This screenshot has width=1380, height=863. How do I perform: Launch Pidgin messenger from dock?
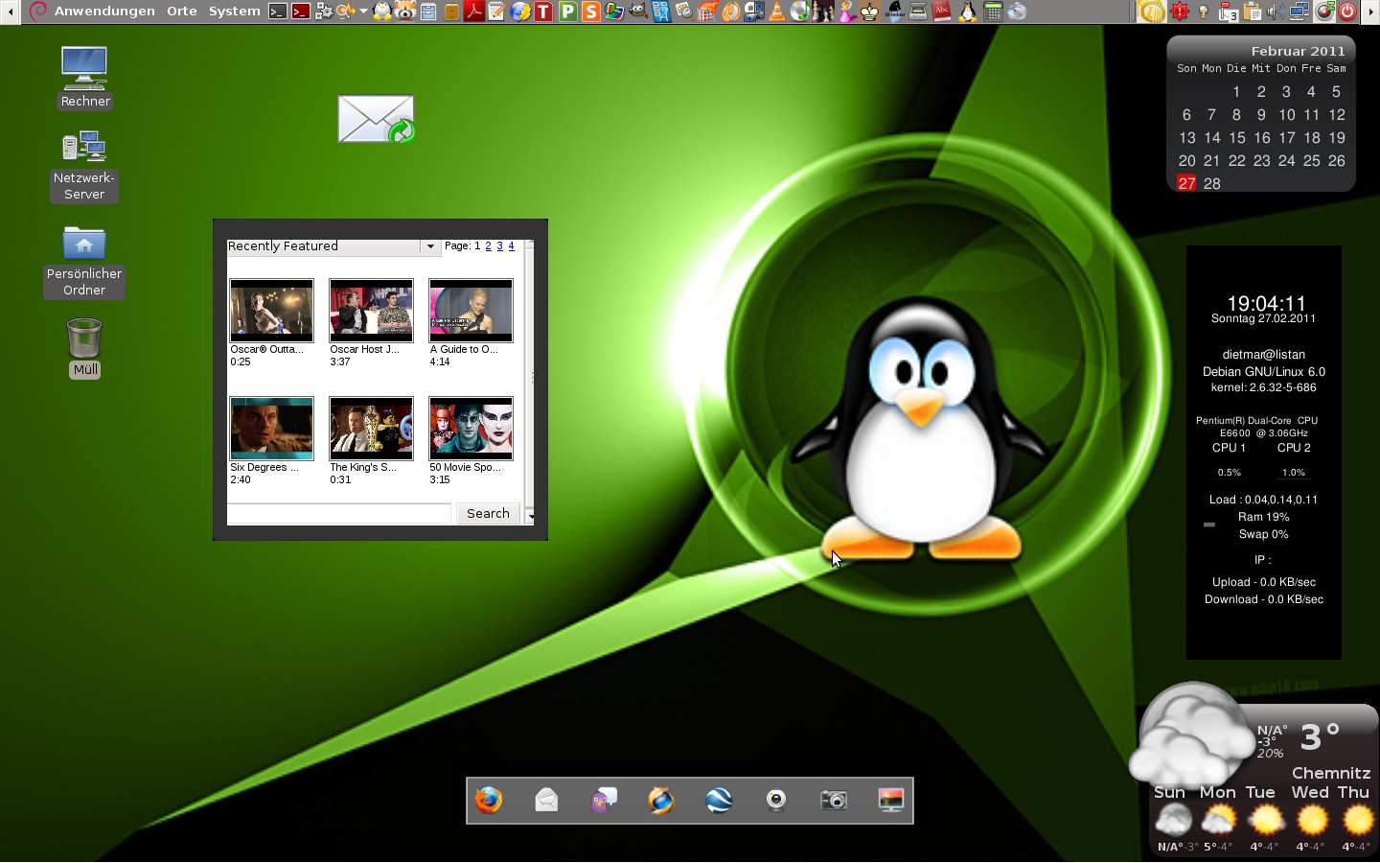604,800
